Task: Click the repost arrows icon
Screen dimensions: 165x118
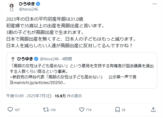Action: pyautogui.click(x=46, y=109)
